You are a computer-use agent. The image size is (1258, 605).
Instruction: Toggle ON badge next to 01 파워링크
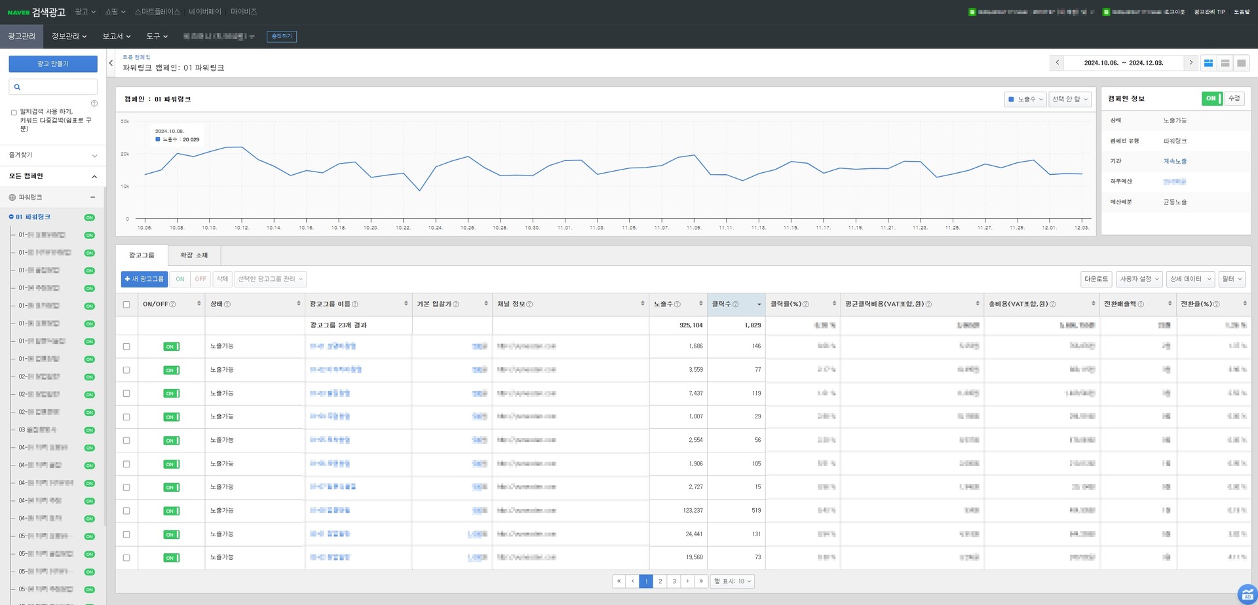coord(90,217)
